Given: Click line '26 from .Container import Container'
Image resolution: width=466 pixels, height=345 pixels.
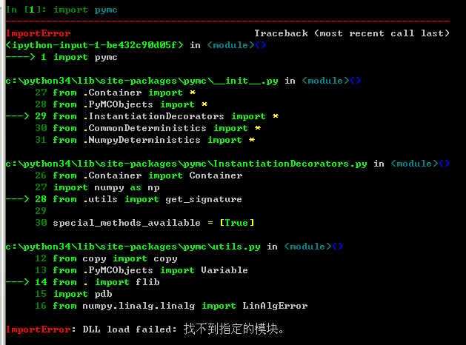Looking at the screenshot, I should 139,175.
